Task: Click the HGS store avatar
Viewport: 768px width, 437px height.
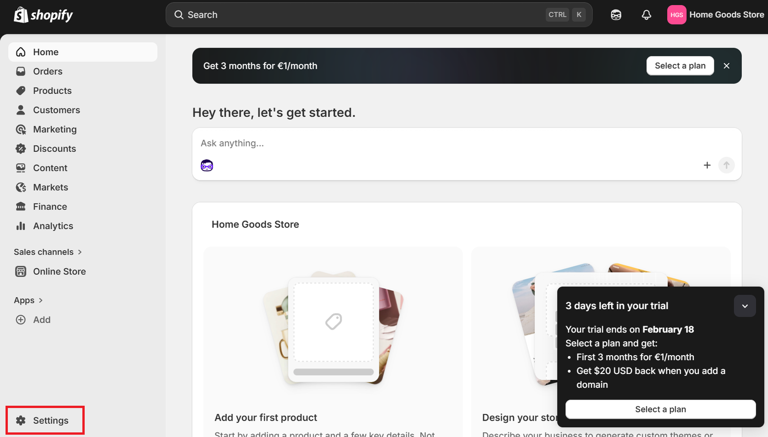Action: pyautogui.click(x=676, y=15)
